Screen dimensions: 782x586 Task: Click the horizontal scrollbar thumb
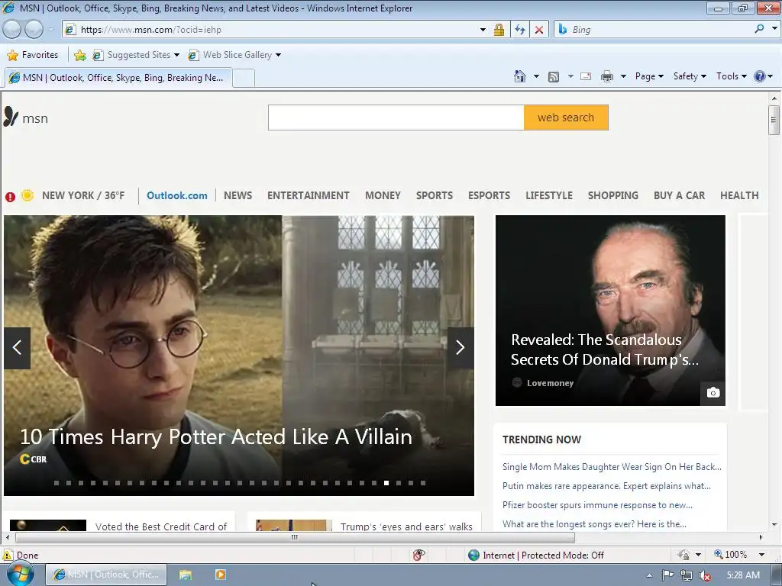[295, 537]
